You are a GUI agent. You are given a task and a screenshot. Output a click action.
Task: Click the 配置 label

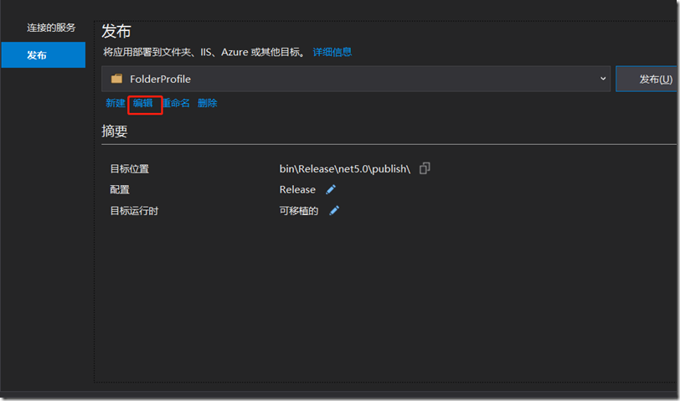120,189
